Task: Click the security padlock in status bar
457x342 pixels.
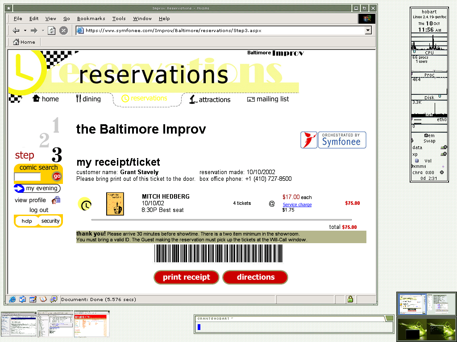Action: point(350,299)
